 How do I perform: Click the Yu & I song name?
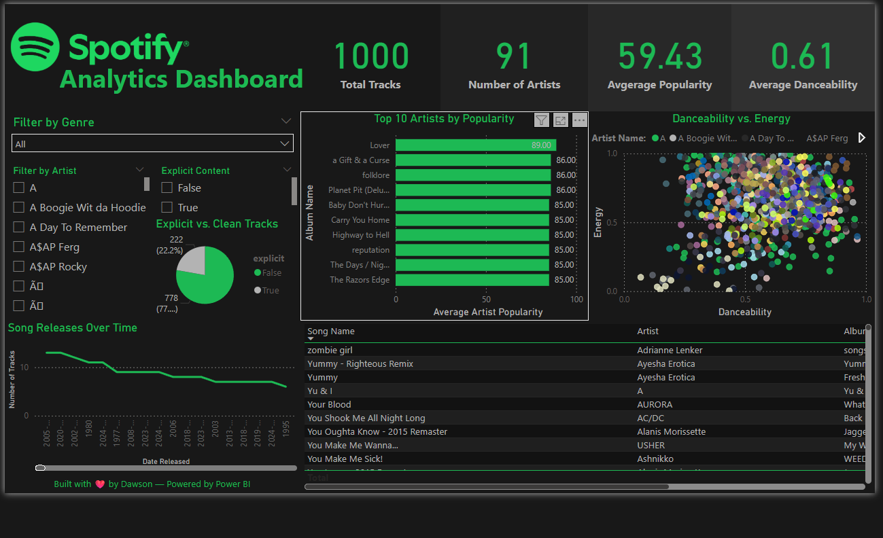320,391
